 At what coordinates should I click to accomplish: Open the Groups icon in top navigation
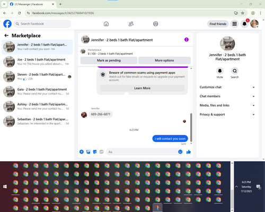[x=156, y=24]
